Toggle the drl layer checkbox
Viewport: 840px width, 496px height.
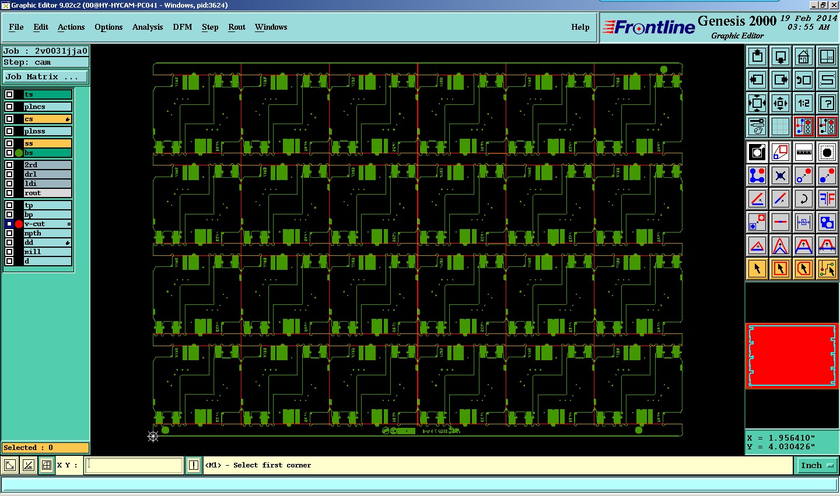point(9,174)
